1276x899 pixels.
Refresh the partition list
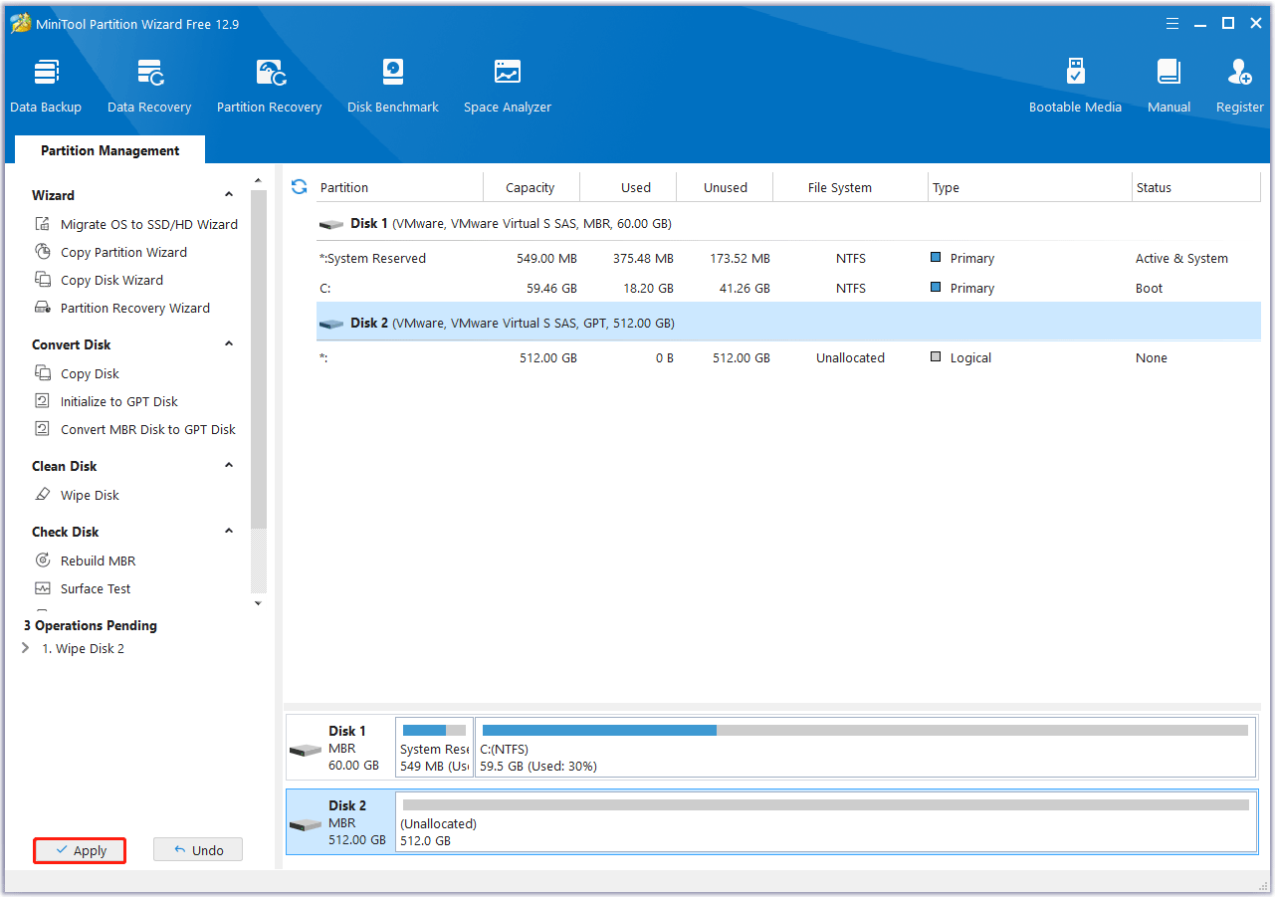[299, 186]
